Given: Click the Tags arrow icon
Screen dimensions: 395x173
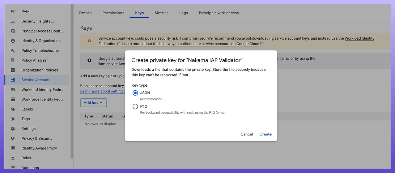Looking at the screenshot, I should click(13, 119).
